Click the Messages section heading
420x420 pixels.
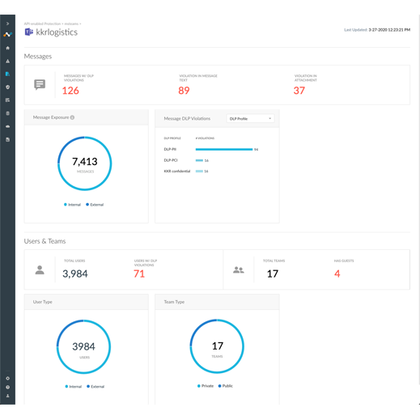tap(38, 56)
